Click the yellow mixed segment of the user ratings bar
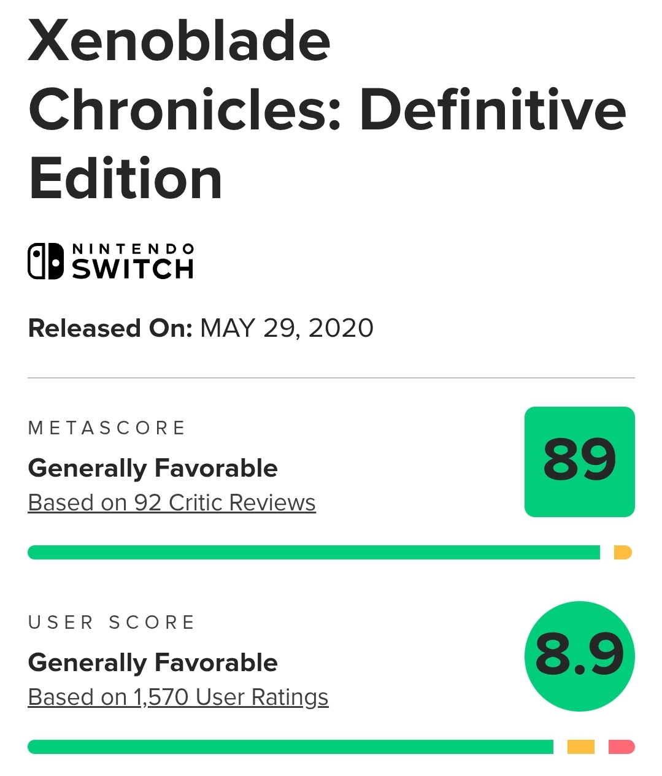The height and width of the screenshot is (776, 662). pyautogui.click(x=580, y=747)
